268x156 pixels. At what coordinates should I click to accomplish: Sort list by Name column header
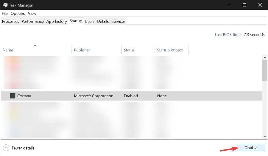[x=36, y=49]
